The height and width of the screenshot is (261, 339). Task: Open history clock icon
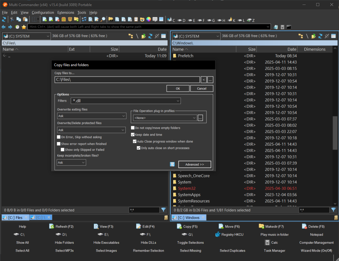(x=17, y=27)
